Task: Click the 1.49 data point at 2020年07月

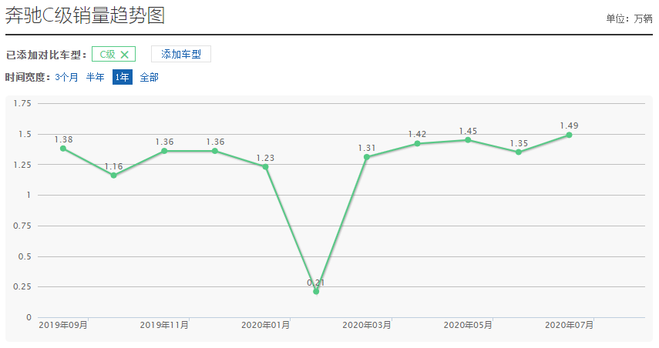Action: click(569, 136)
